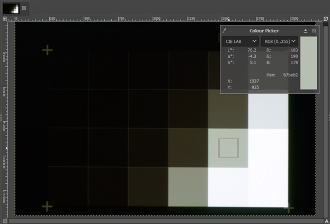Viewport: 330px width, 224px height.
Task: Click the a* value -4.3
Action: pos(252,56)
